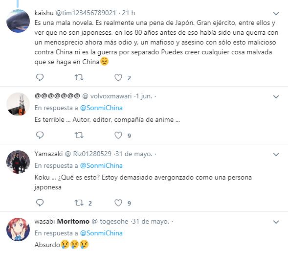Open options chevron on kaishu's tweet

(x=276, y=13)
